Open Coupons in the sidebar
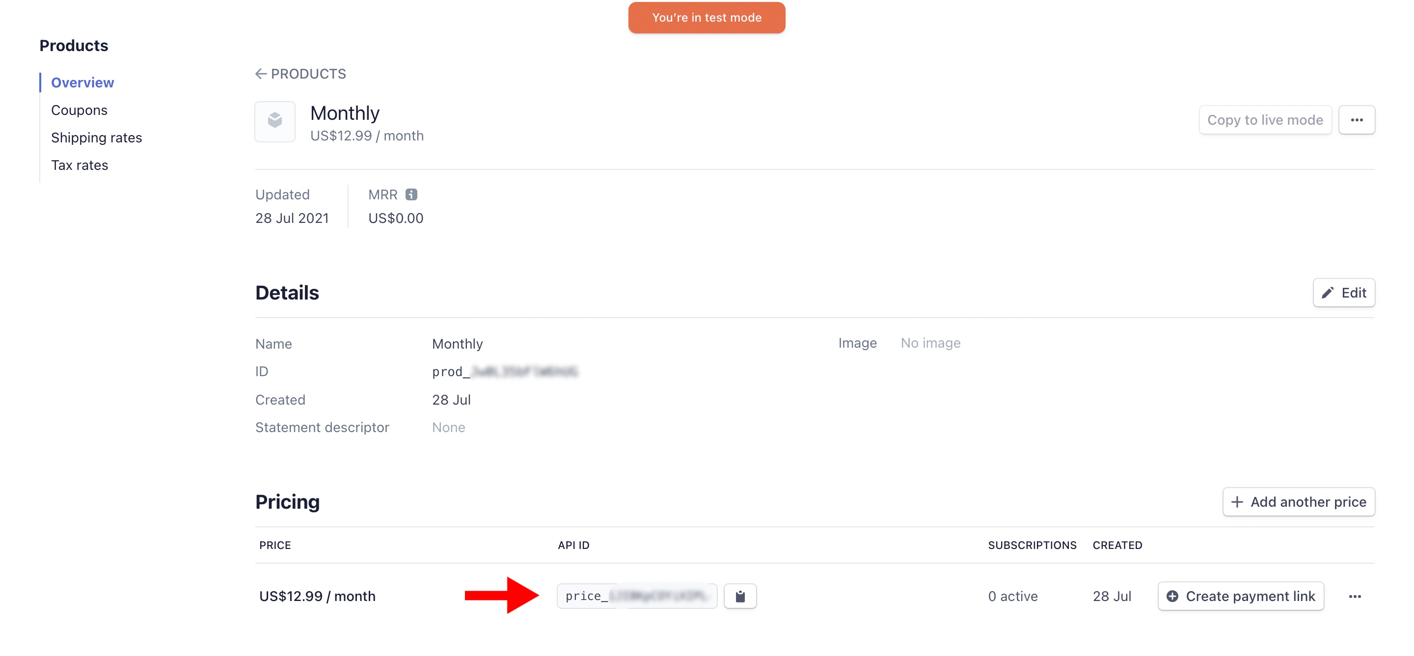This screenshot has width=1414, height=656. click(79, 110)
